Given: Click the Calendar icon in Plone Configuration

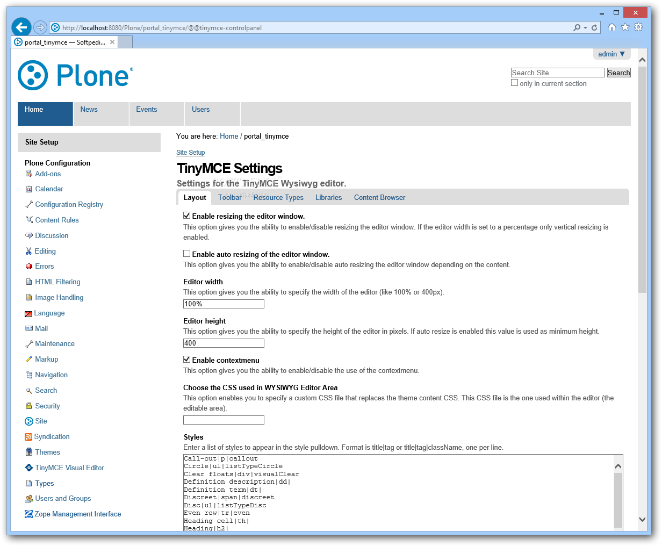Looking at the screenshot, I should click(x=29, y=189).
